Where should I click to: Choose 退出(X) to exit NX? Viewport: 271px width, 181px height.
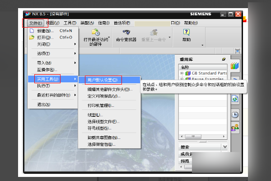53,105
